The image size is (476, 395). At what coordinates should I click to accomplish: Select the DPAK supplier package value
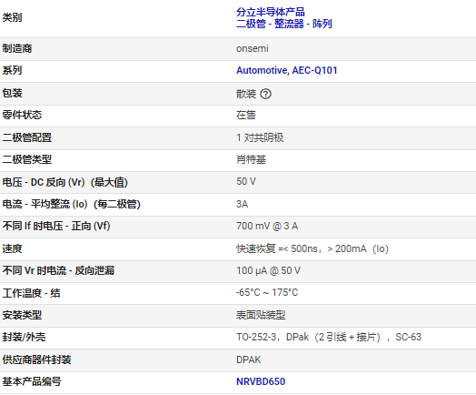point(248,360)
